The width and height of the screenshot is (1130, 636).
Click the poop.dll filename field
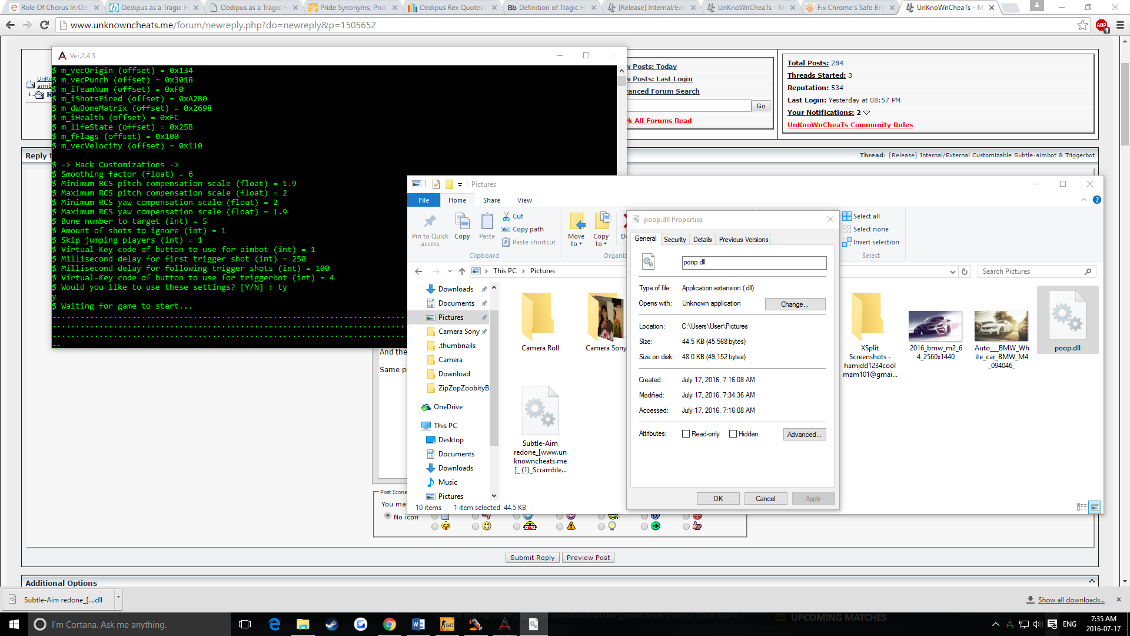pyautogui.click(x=753, y=263)
